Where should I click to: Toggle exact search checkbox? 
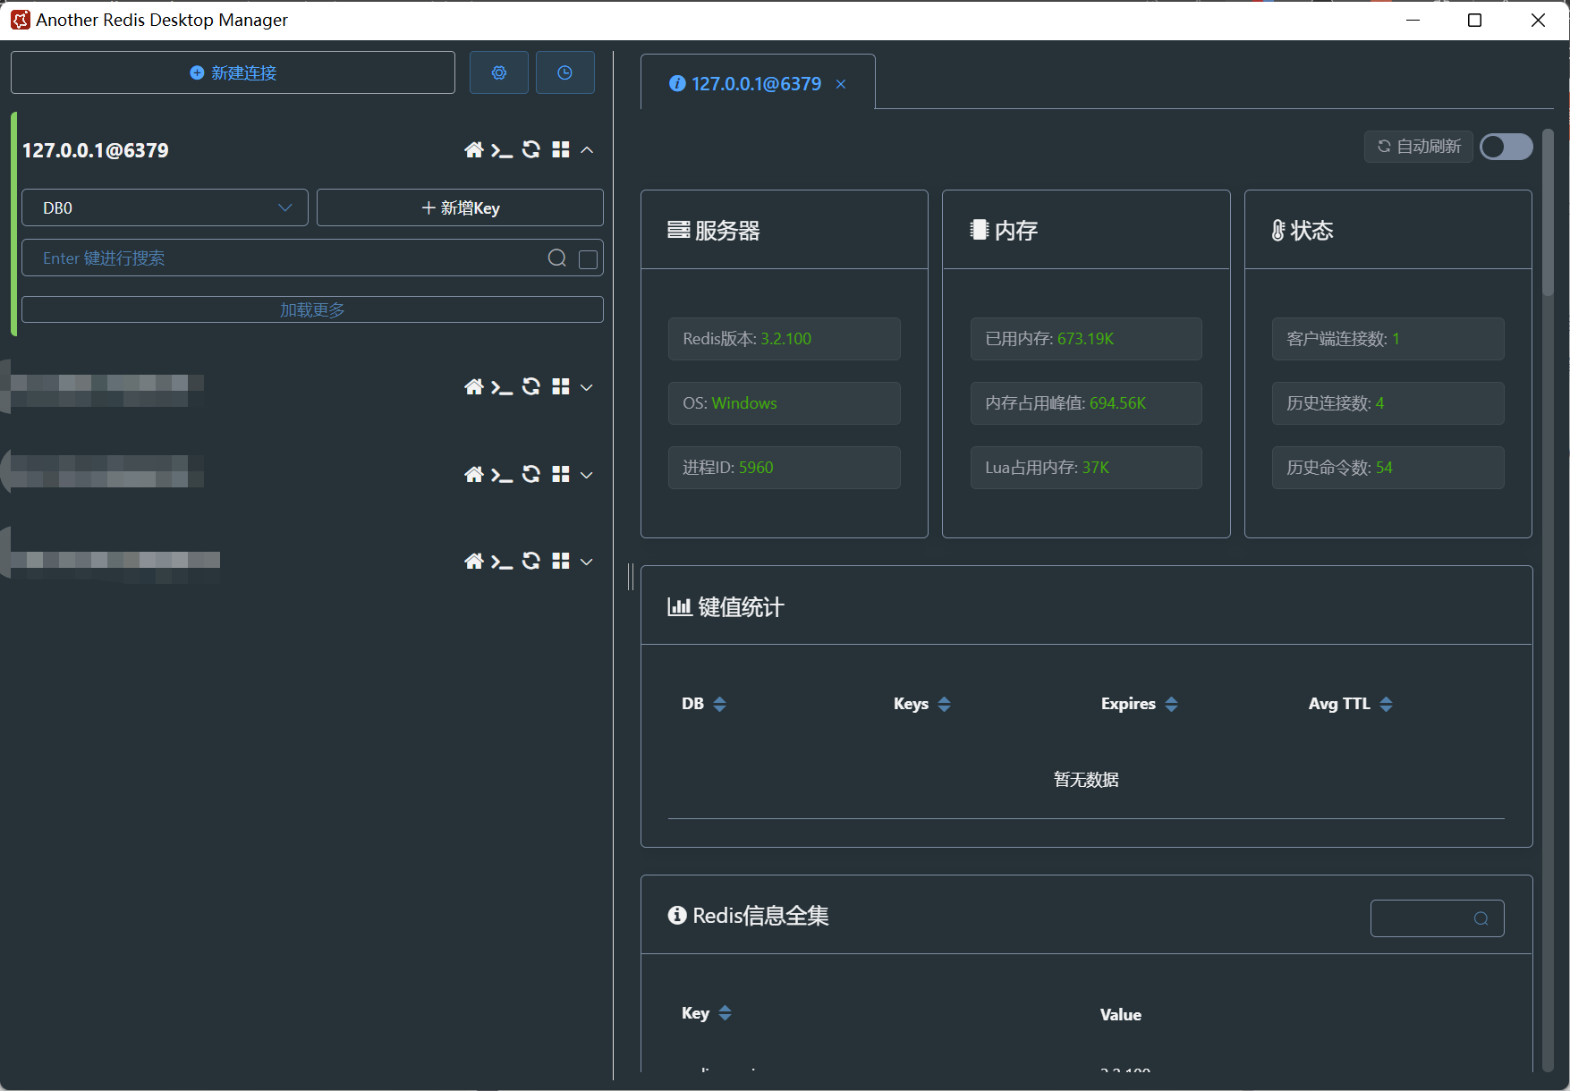(x=588, y=259)
